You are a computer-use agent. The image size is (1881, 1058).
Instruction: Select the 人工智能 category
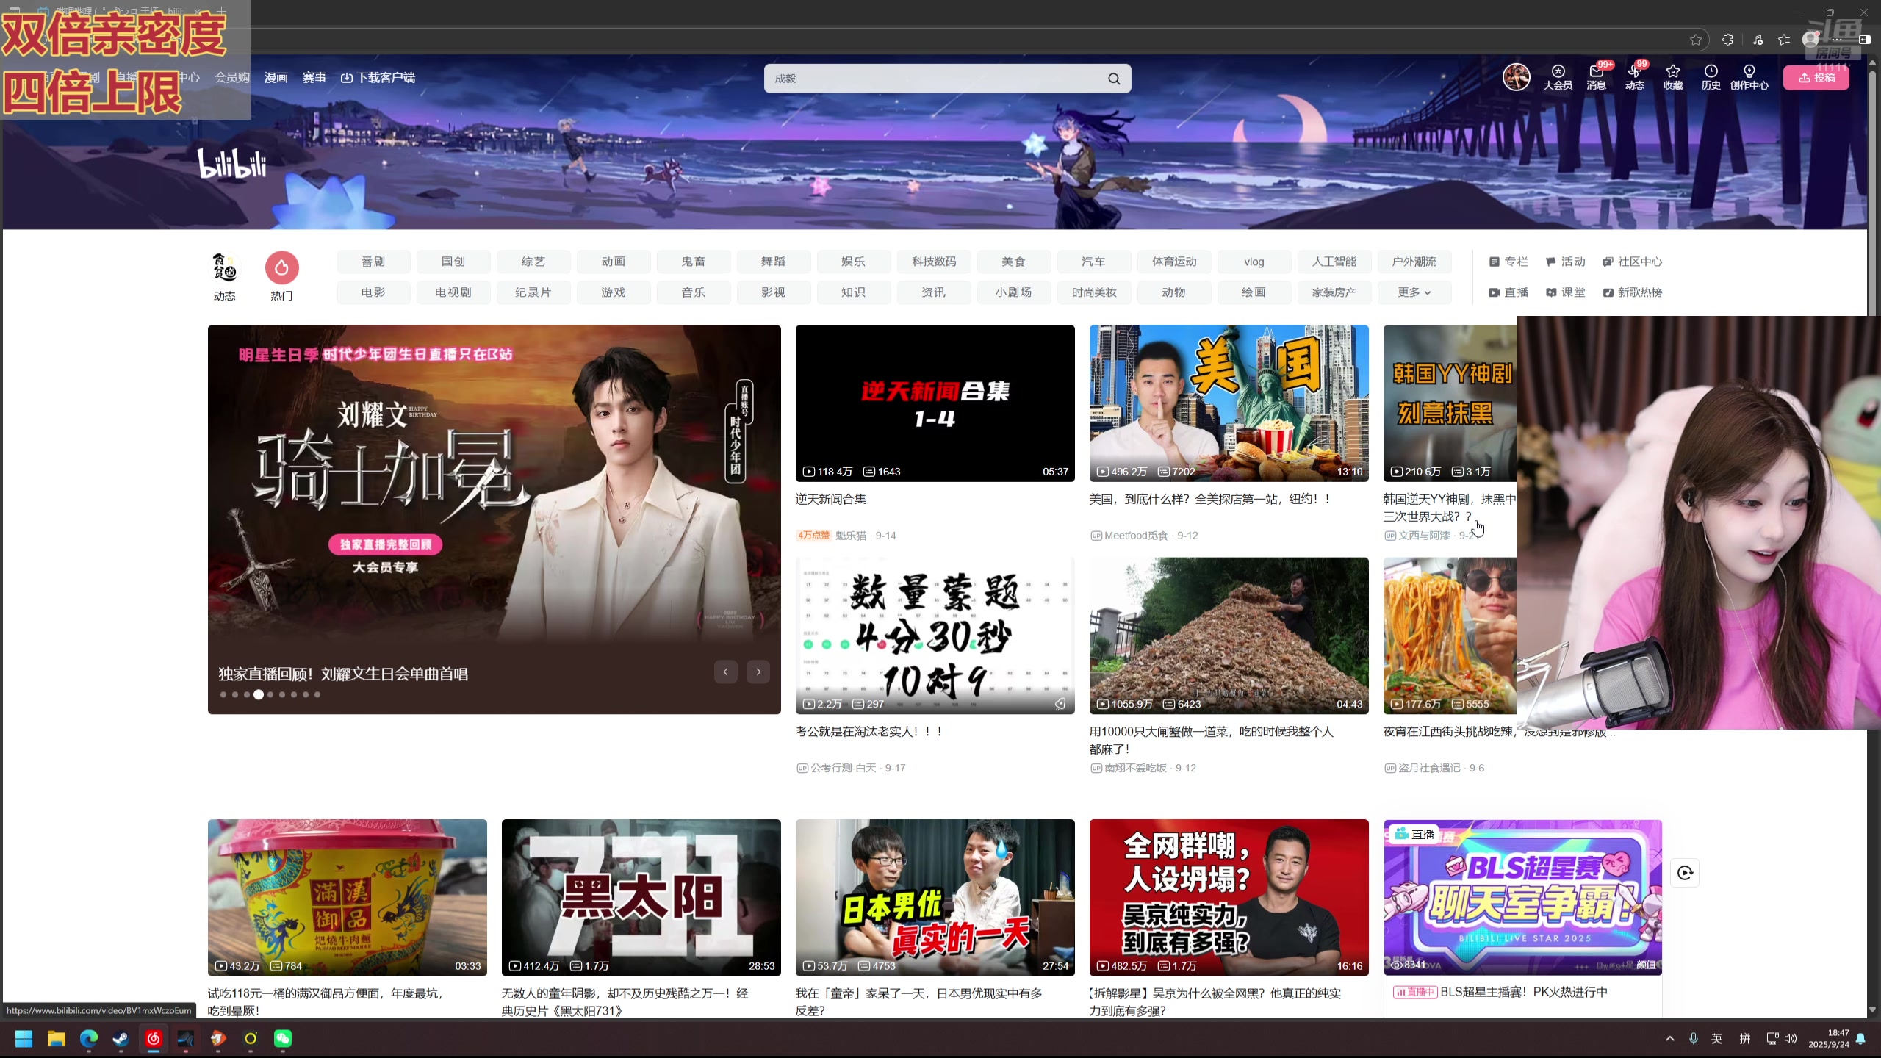pyautogui.click(x=1334, y=262)
